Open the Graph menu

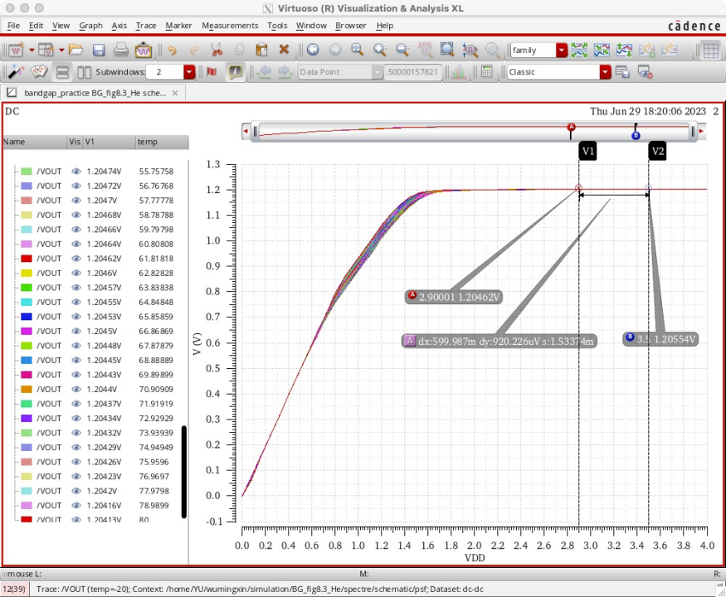(90, 26)
